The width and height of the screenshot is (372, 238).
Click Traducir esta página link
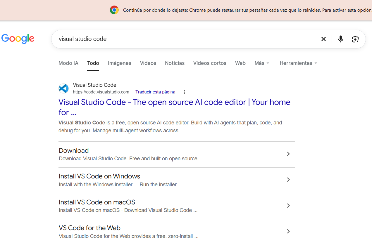pos(155,92)
